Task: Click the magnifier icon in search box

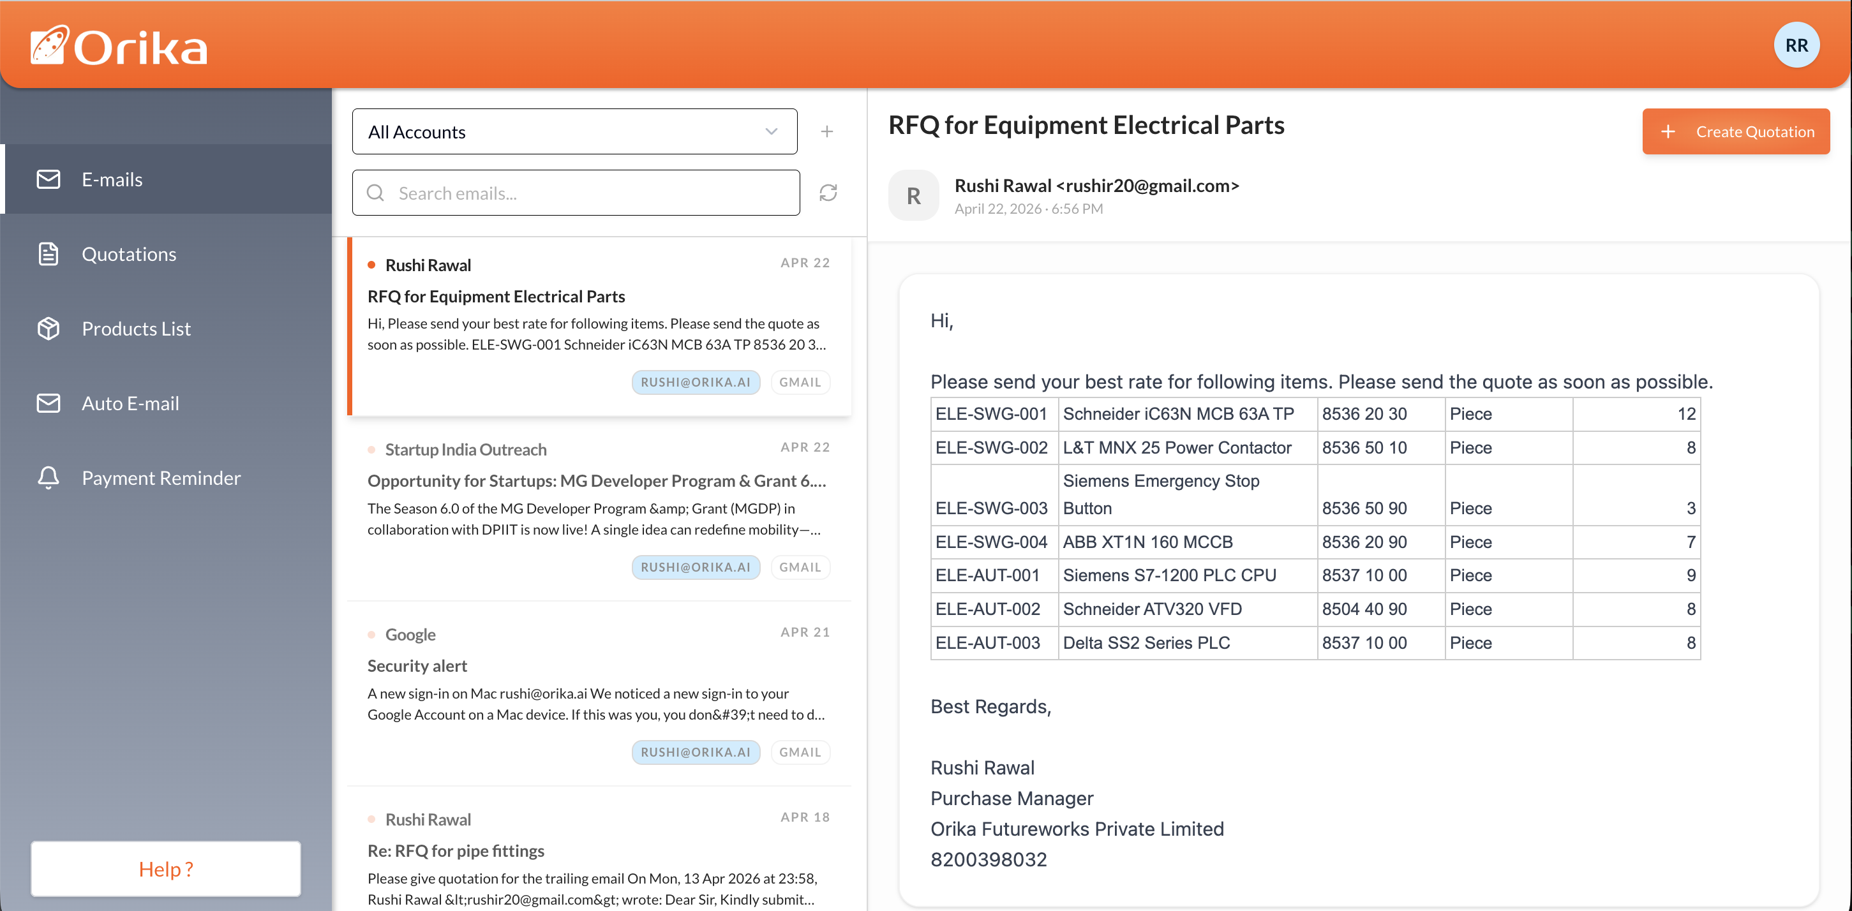Action: tap(375, 193)
